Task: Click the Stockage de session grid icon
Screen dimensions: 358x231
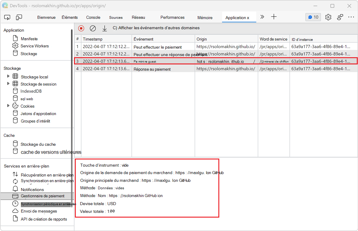Action: pyautogui.click(x=15, y=84)
